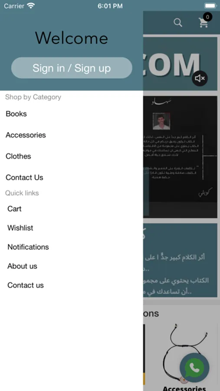Viewport: 220px width, 391px height.
Task: Select Accessories category in drawer
Action: tap(26, 135)
